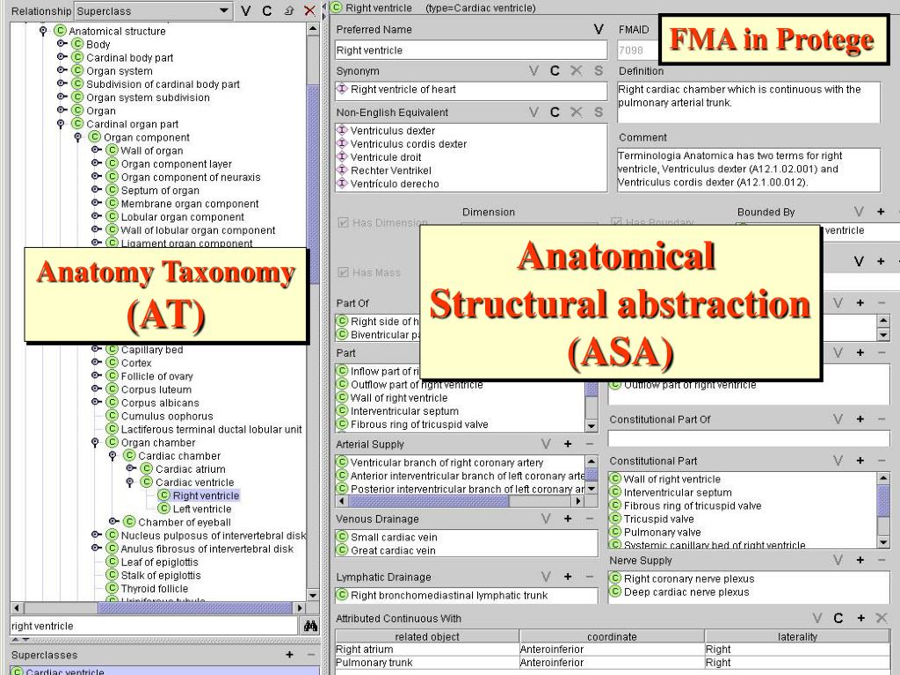Click Arterial Supply horizontal scrollbar thumb

[x=428, y=500]
